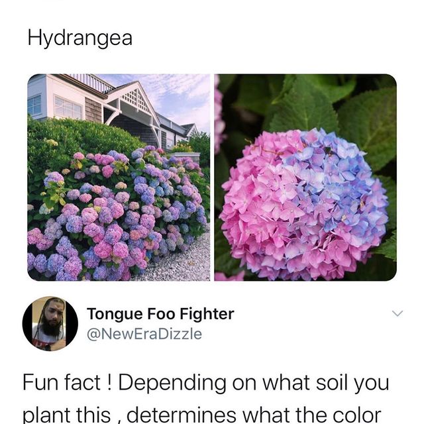Click the balcony railing on the house roof
This screenshot has width=424, height=424.
point(92,82)
